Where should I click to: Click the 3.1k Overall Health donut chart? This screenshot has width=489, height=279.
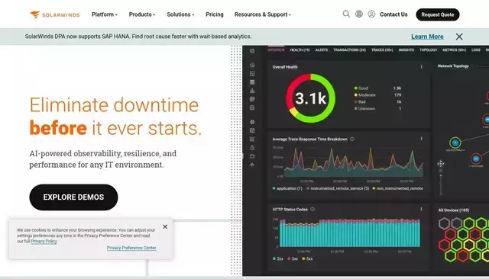click(311, 98)
